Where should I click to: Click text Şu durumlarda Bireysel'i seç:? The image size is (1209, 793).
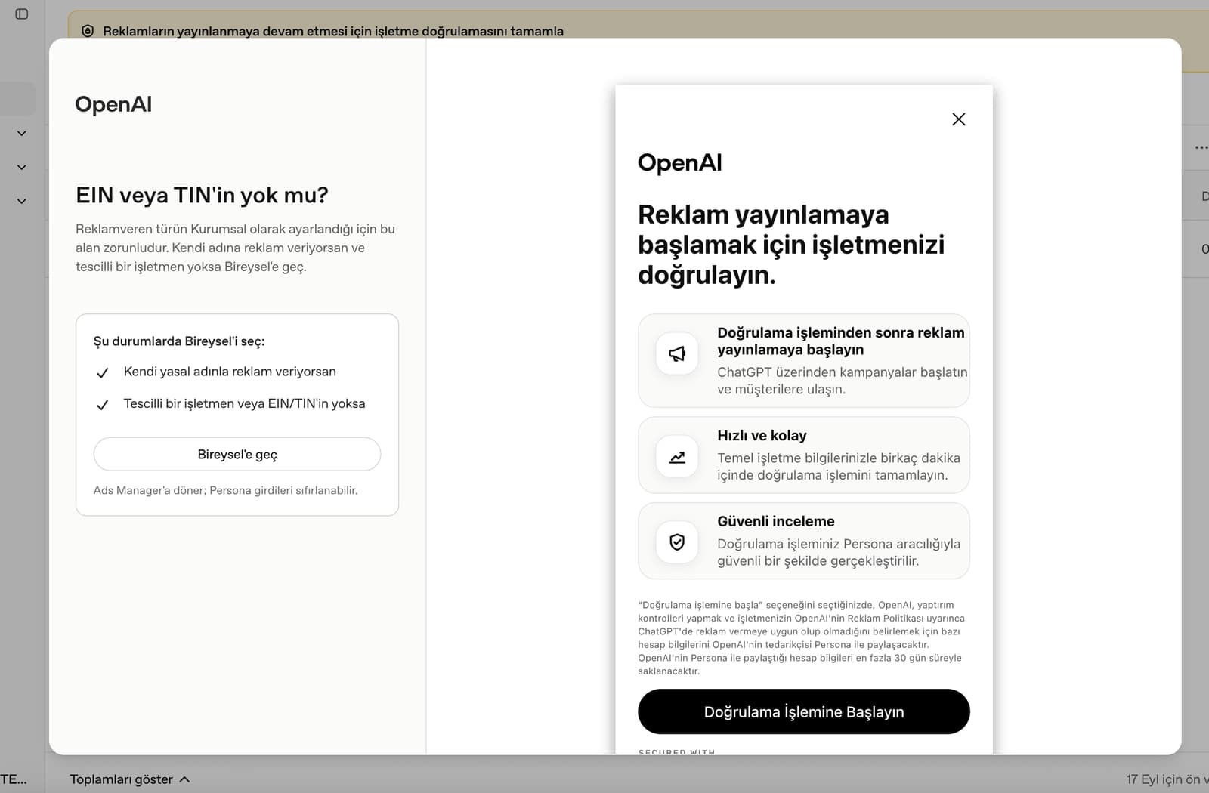click(x=179, y=341)
